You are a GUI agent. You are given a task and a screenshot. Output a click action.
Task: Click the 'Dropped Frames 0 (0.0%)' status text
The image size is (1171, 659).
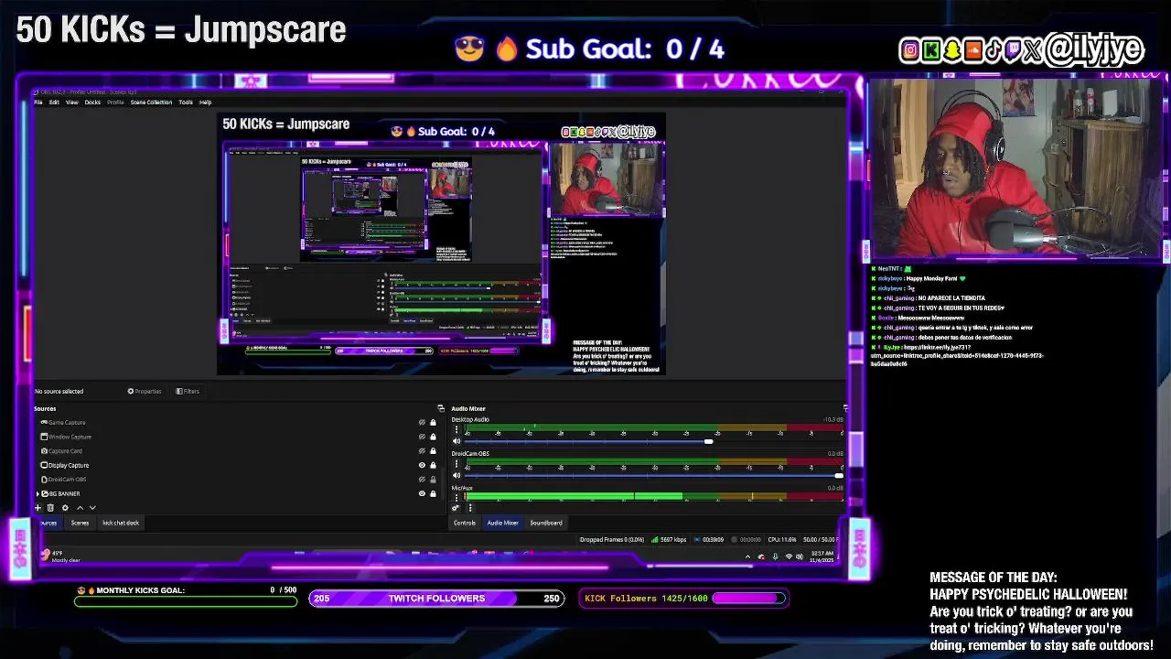612,539
